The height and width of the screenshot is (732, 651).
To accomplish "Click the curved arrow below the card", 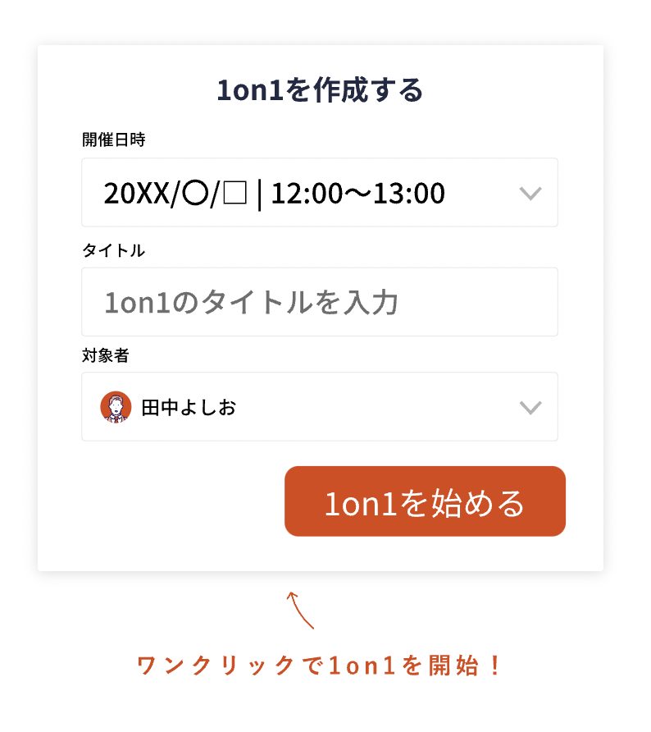I will [x=299, y=610].
